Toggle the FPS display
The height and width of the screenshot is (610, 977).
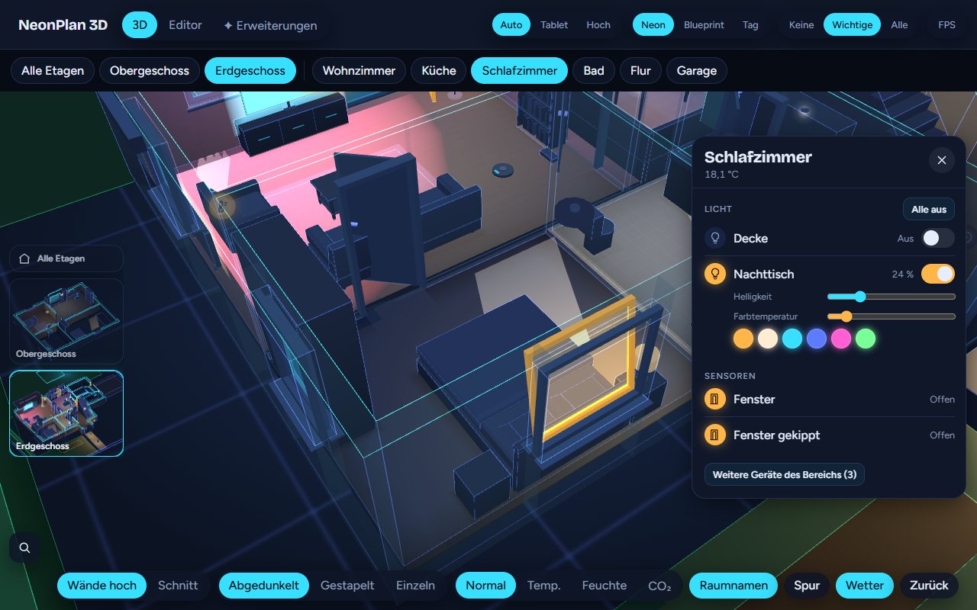[x=946, y=24]
